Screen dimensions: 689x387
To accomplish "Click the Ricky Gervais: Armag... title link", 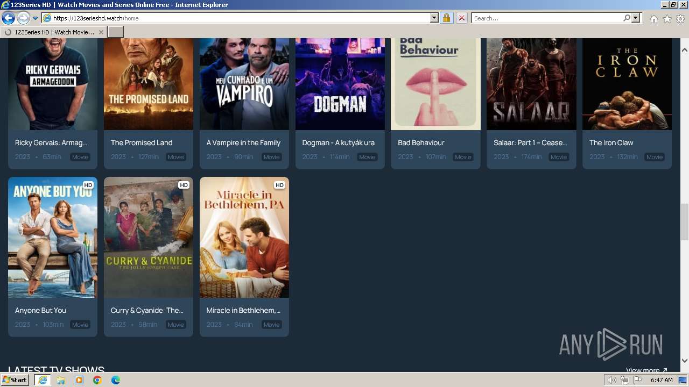I will pos(51,142).
